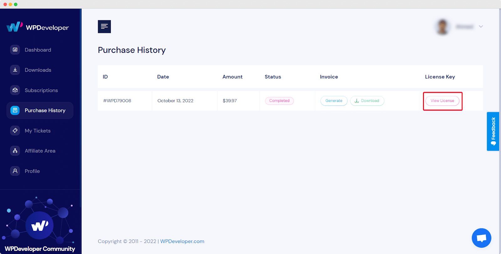Viewport: 501px width, 254px height.
Task: Click the My Tickets sidebar icon
Action: (15, 130)
